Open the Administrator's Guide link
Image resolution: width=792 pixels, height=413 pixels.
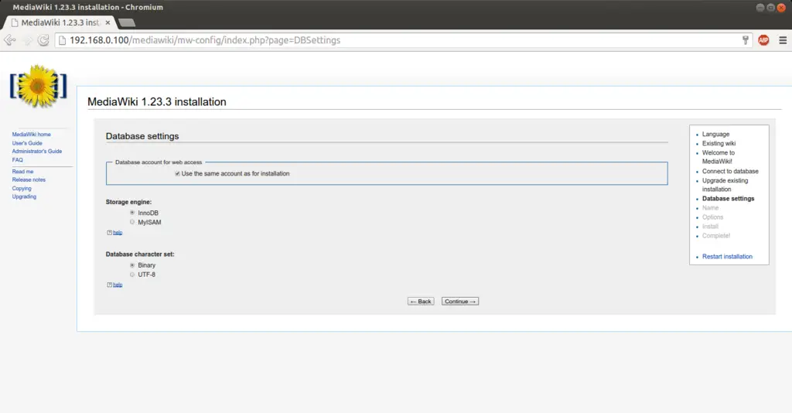click(37, 152)
